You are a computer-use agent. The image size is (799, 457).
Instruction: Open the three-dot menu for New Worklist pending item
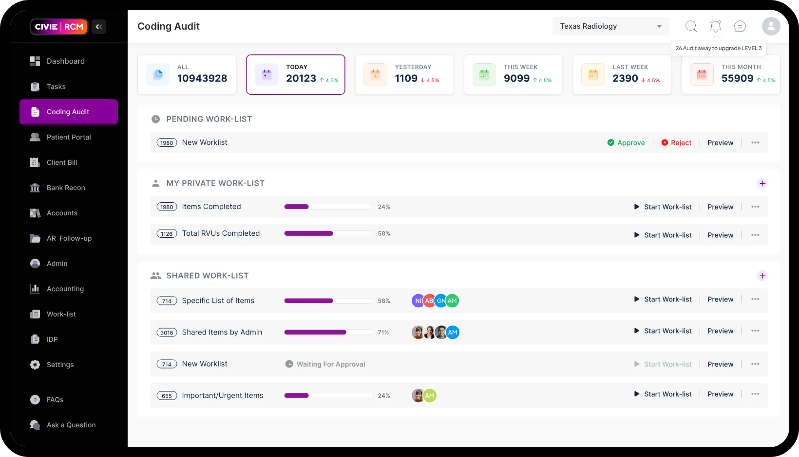coord(756,142)
